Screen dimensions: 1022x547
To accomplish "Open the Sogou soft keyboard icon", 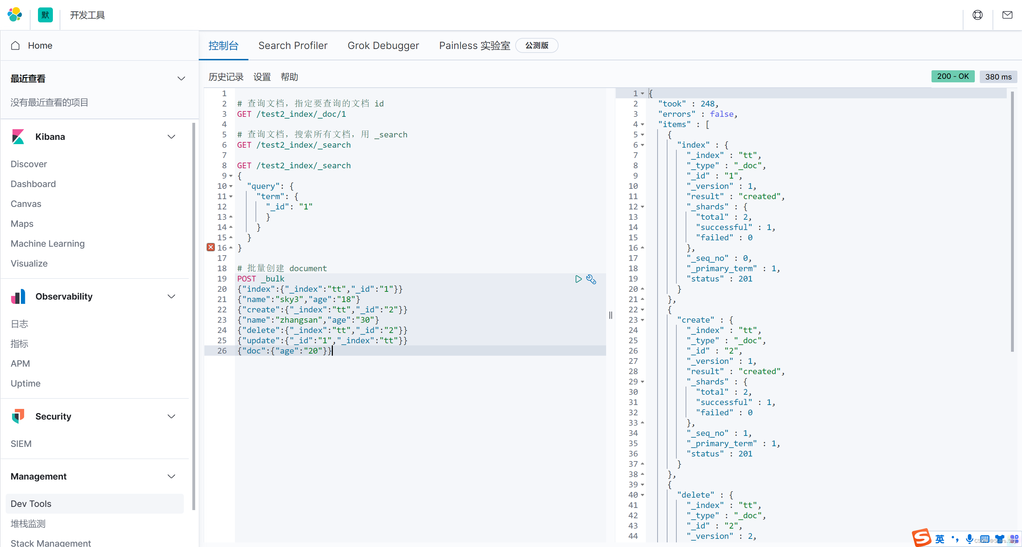I will coord(984,539).
